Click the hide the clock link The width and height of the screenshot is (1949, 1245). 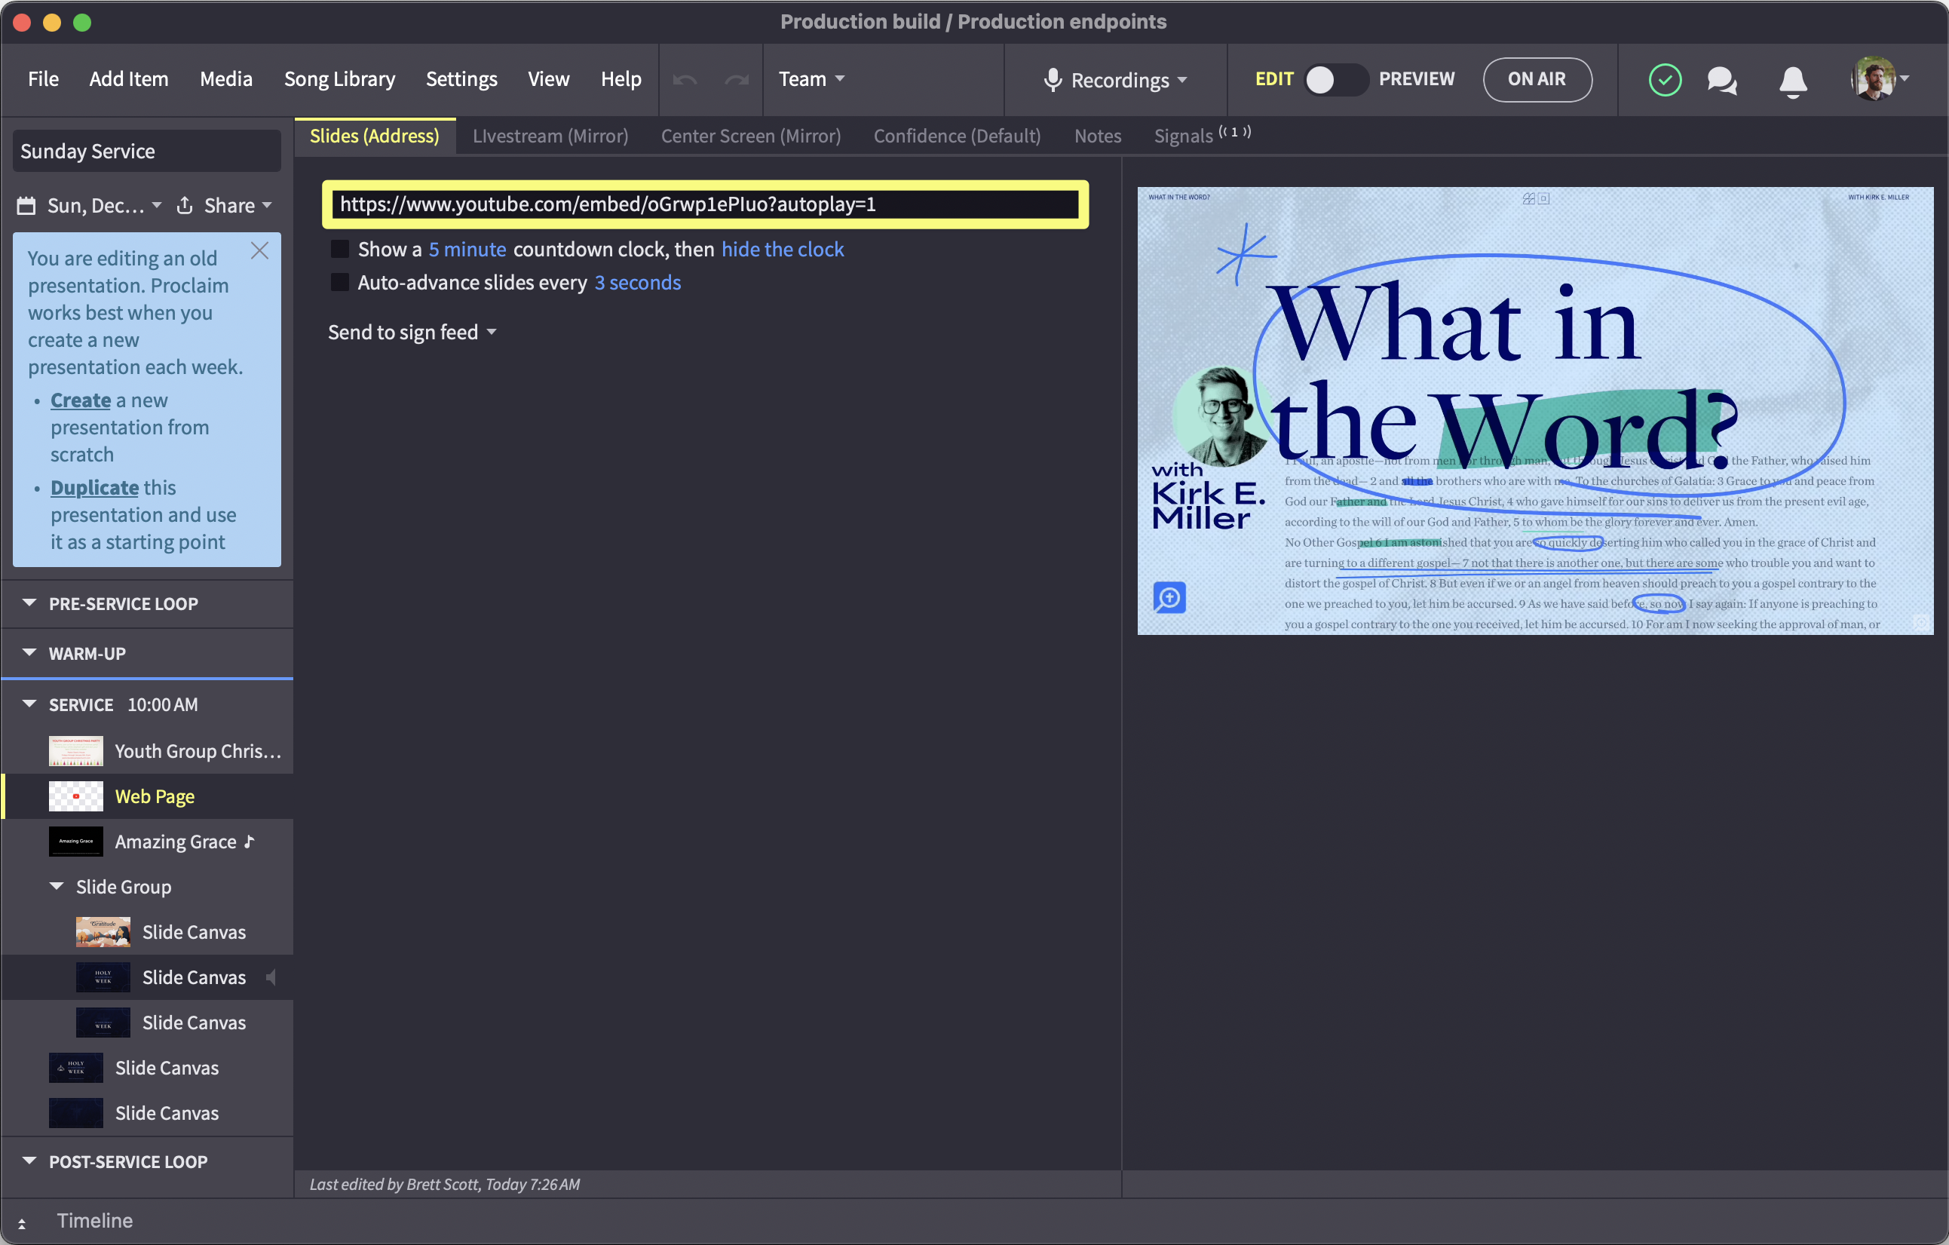tap(782, 249)
